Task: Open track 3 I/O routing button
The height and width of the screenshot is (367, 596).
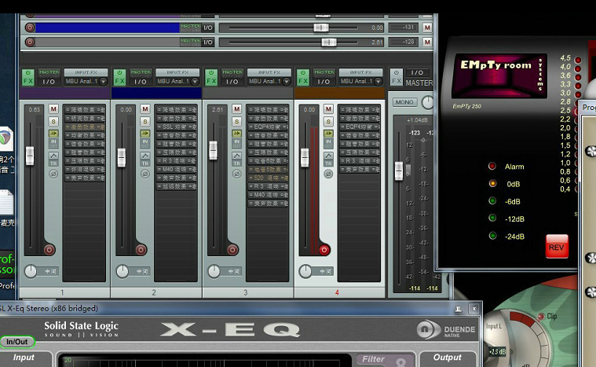Action: [x=232, y=82]
